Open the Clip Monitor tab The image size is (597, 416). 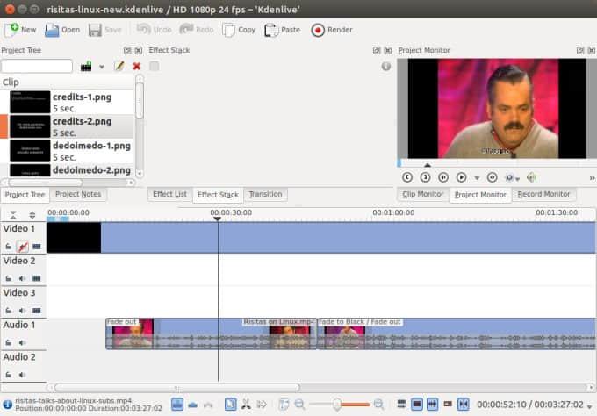click(x=422, y=194)
